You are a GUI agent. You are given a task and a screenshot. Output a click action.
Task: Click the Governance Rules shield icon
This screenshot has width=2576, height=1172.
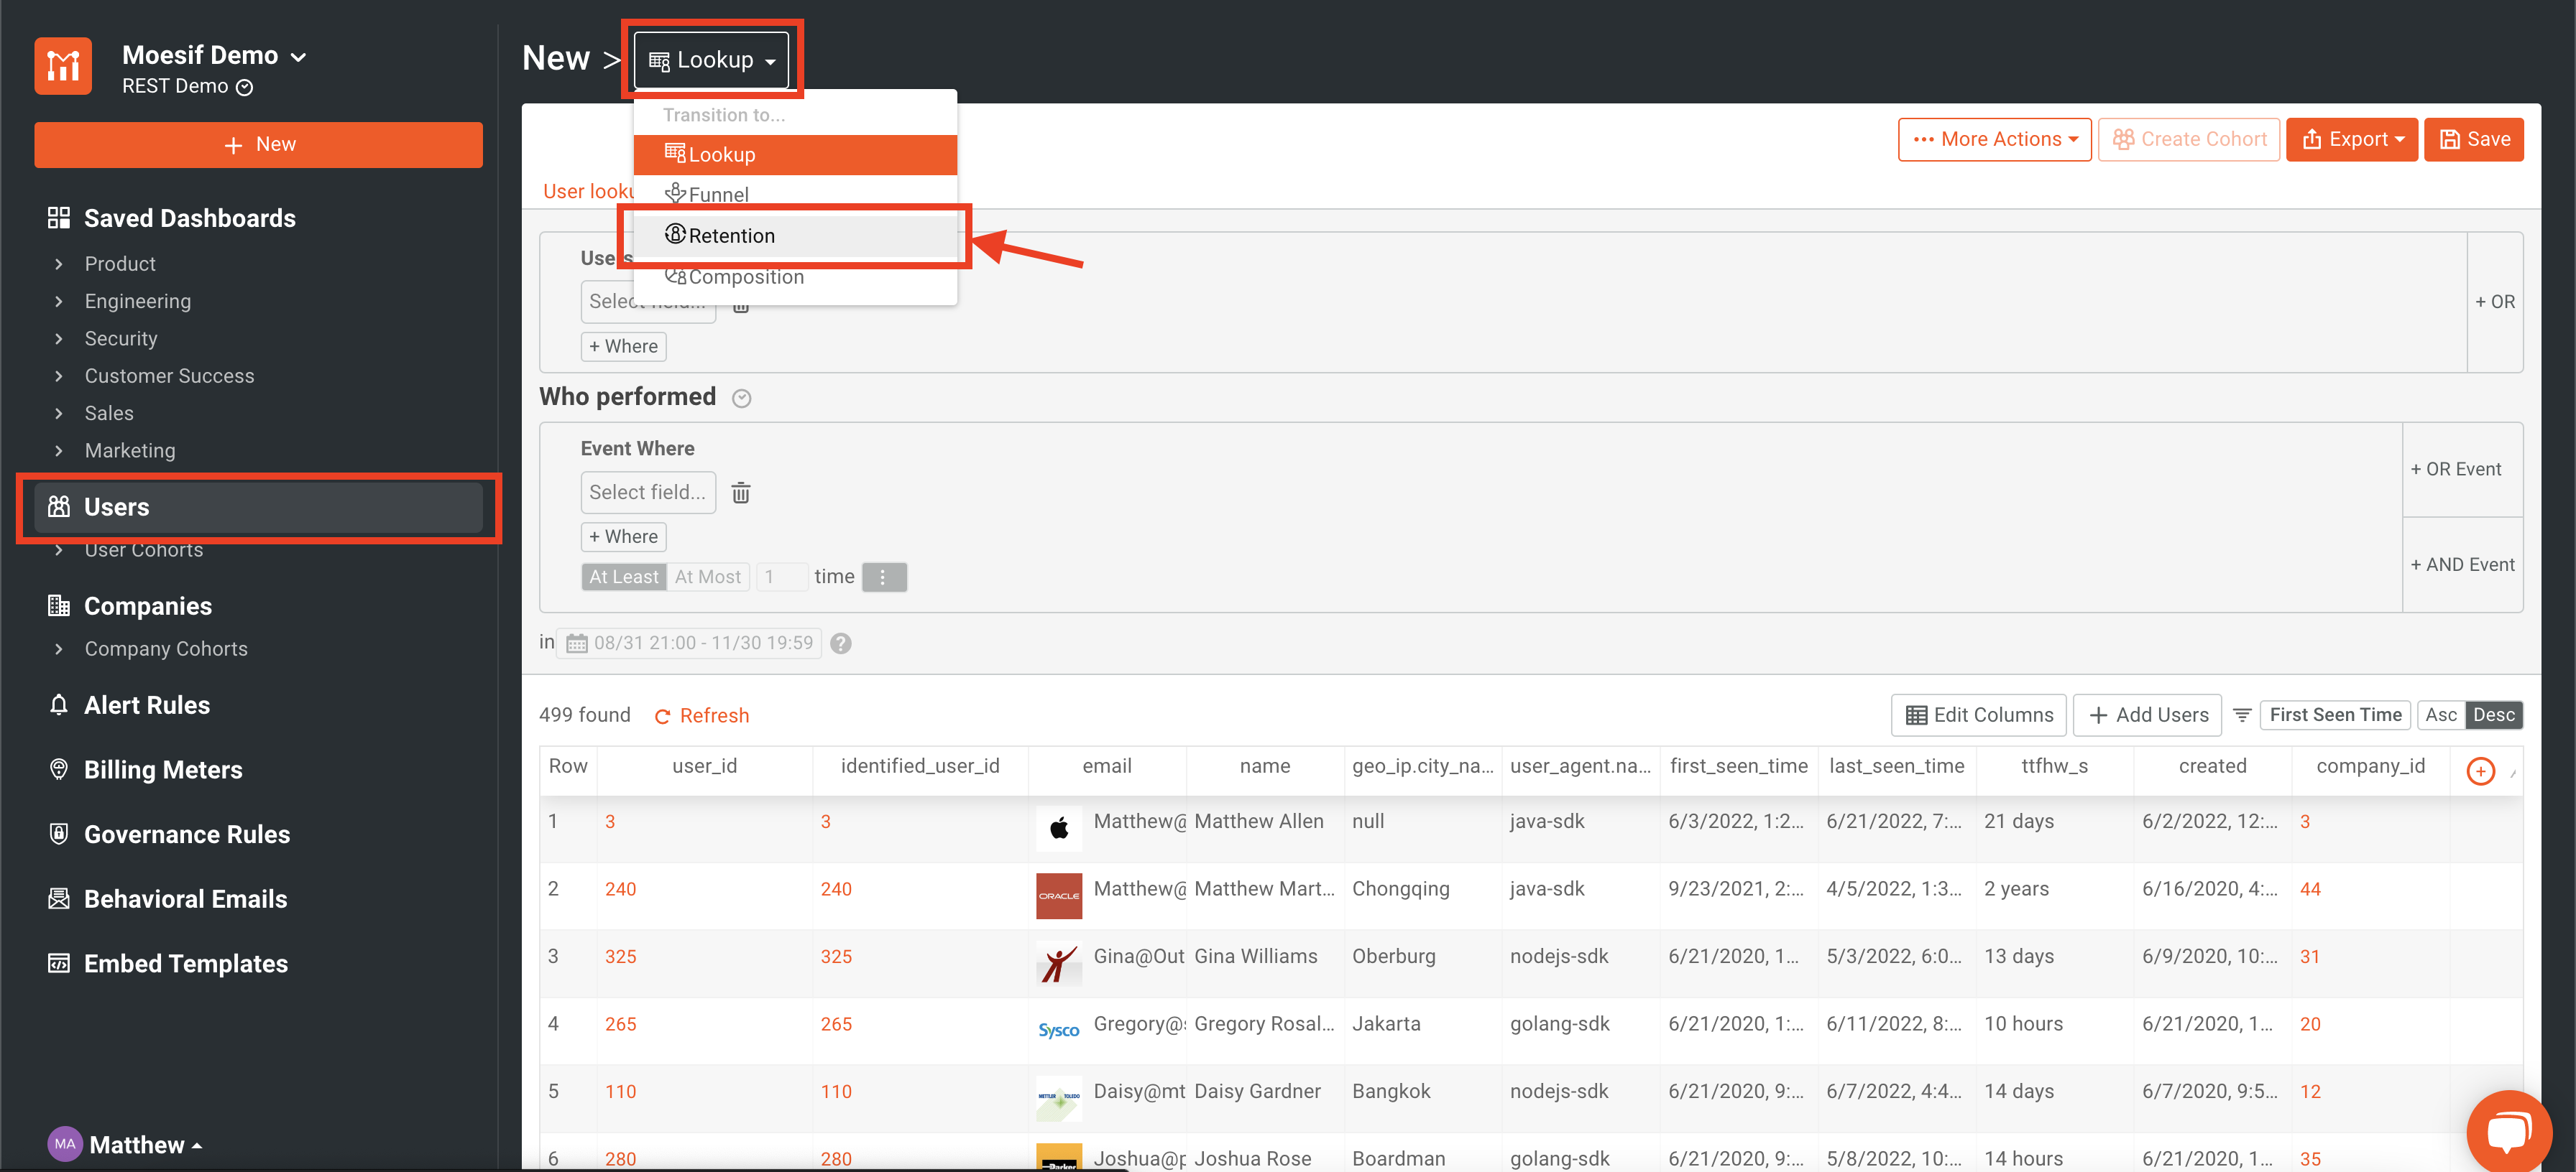(59, 833)
